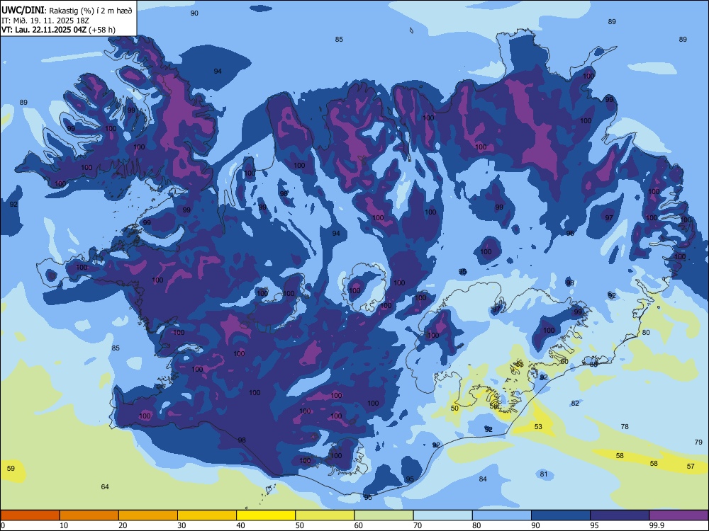Click the purple above-99.9 legend swatch
This screenshot has height=531, width=709.
(679, 515)
